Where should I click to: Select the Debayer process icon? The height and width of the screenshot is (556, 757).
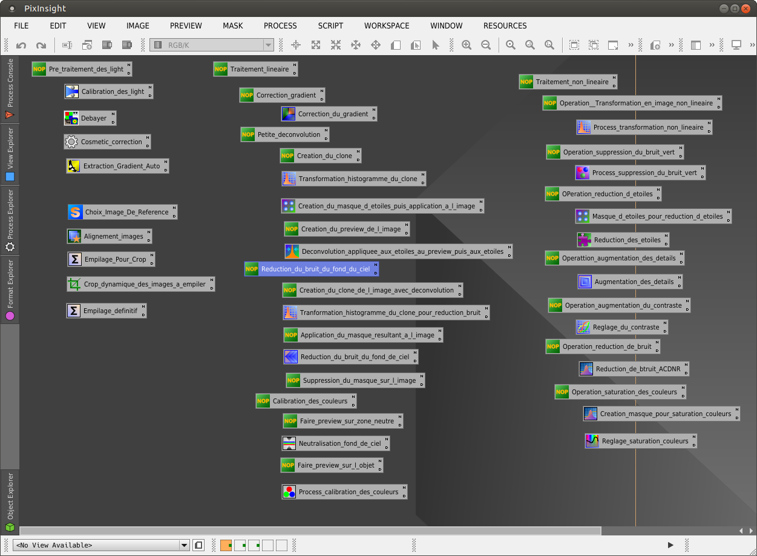click(71, 118)
